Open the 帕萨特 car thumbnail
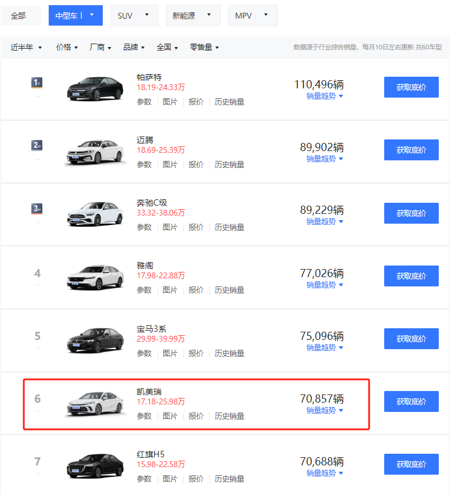This screenshot has height=495, width=455. coord(95,88)
